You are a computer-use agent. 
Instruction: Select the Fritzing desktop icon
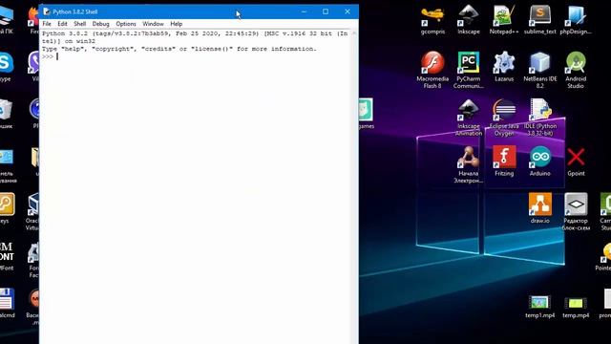click(504, 161)
